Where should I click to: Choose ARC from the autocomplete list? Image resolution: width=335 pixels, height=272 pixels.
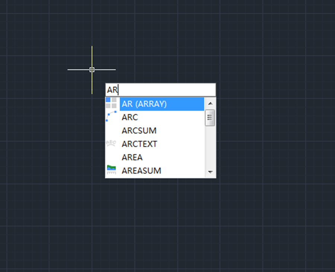pyautogui.click(x=130, y=117)
